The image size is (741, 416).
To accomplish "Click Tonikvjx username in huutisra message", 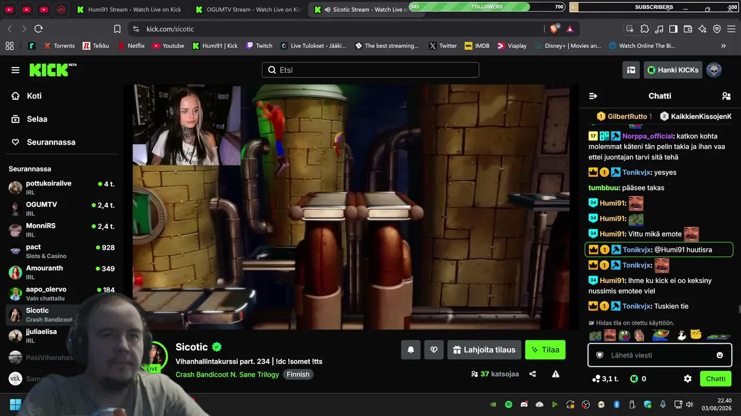I will click(636, 250).
